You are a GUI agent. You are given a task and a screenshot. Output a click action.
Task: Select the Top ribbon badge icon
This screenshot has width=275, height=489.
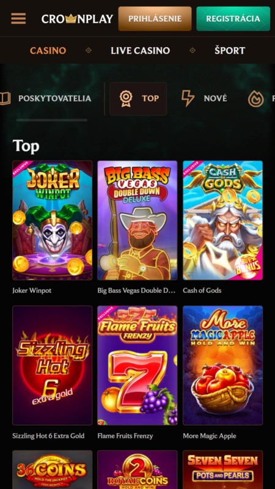[126, 98]
